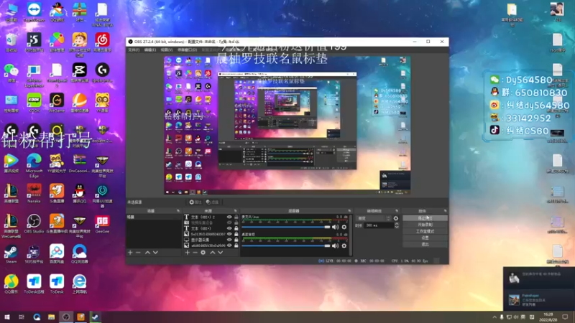This screenshot has height=323, width=575.
Task: Toggle lock on the 5a3136f1 image source
Action: 236,234
